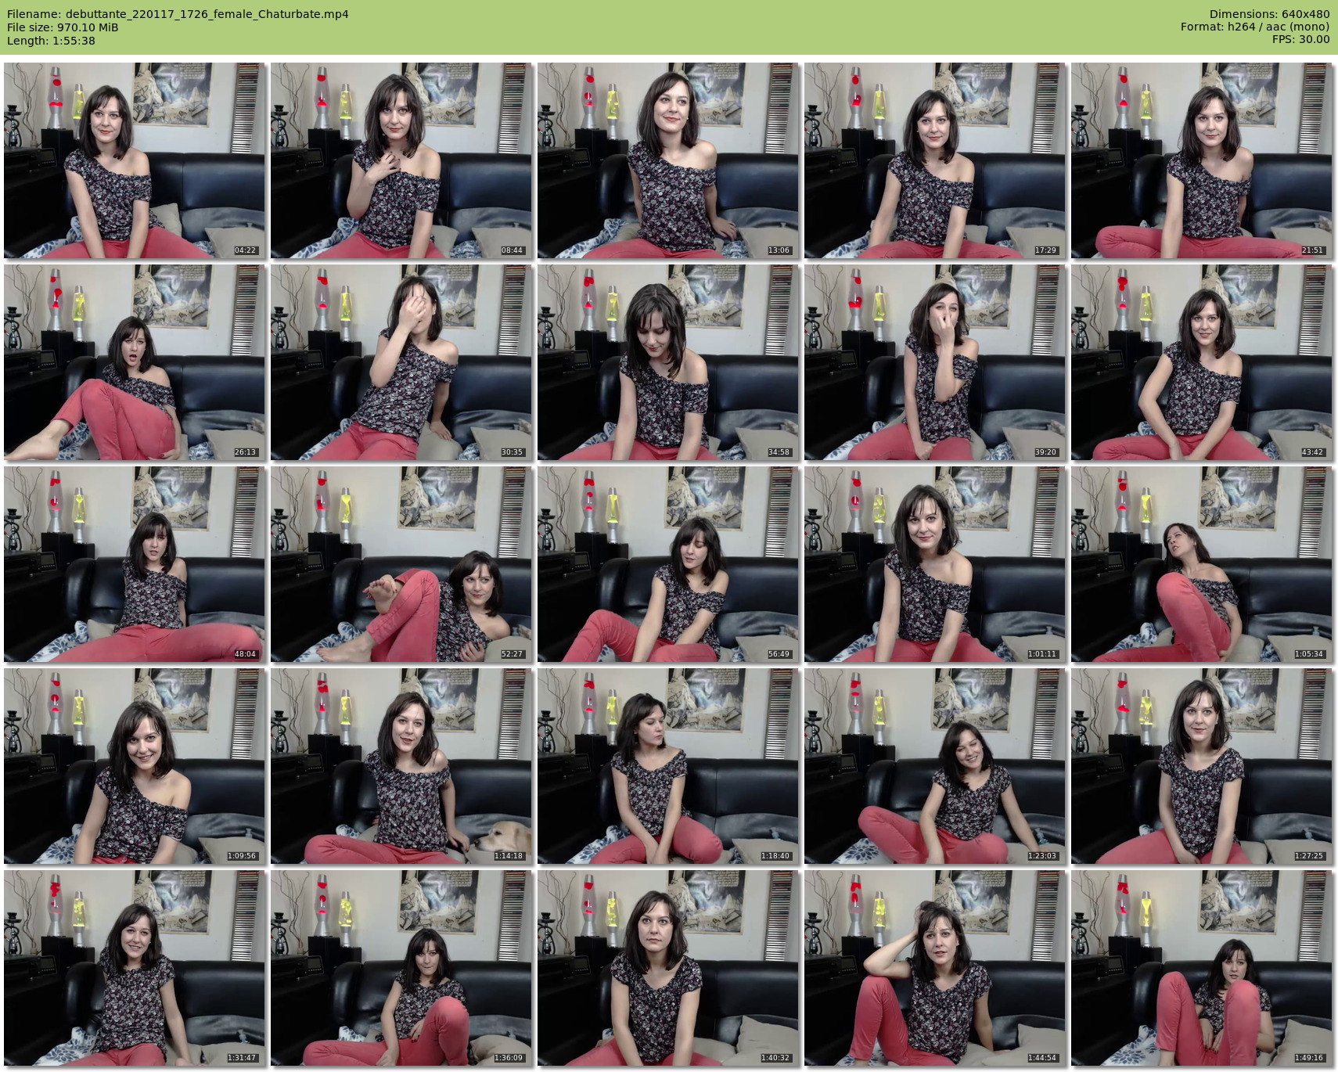Click the frame stamped 34:58
The height and width of the screenshot is (1072, 1338).
tap(668, 362)
